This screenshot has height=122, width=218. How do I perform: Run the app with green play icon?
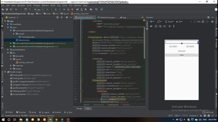pos(48,9)
